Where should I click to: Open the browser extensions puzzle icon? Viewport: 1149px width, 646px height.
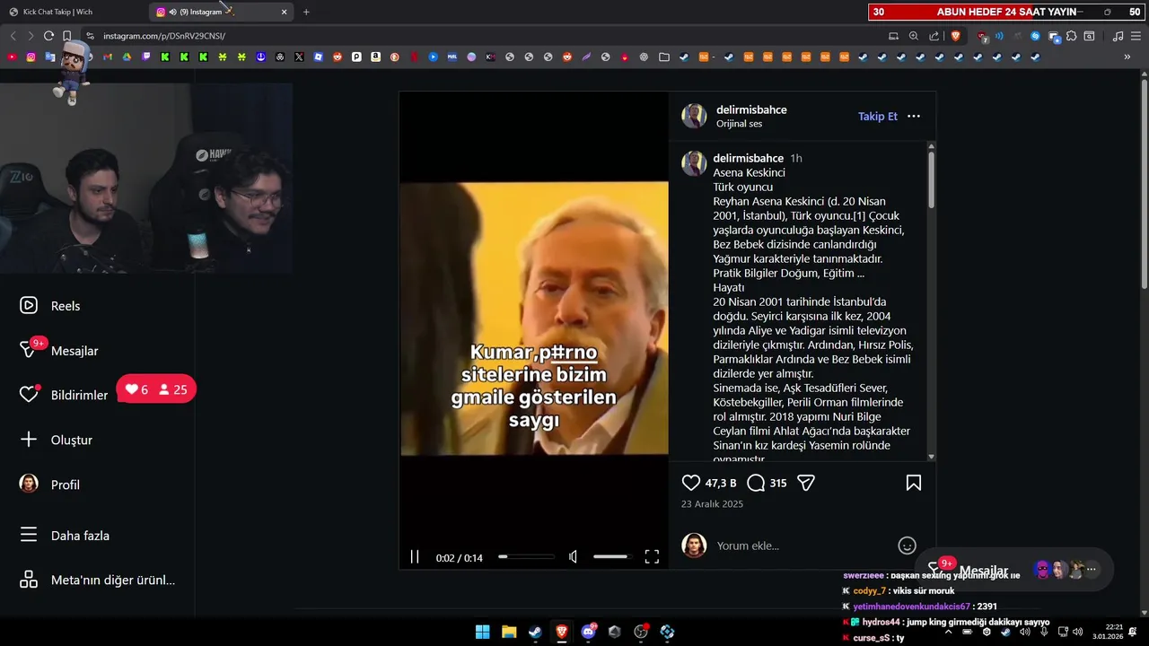click(x=1071, y=36)
